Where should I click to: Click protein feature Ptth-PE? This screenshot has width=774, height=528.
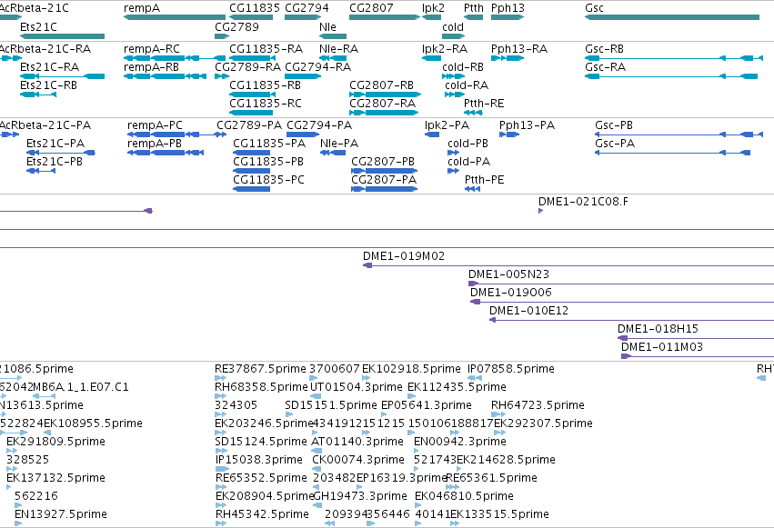tap(472, 189)
